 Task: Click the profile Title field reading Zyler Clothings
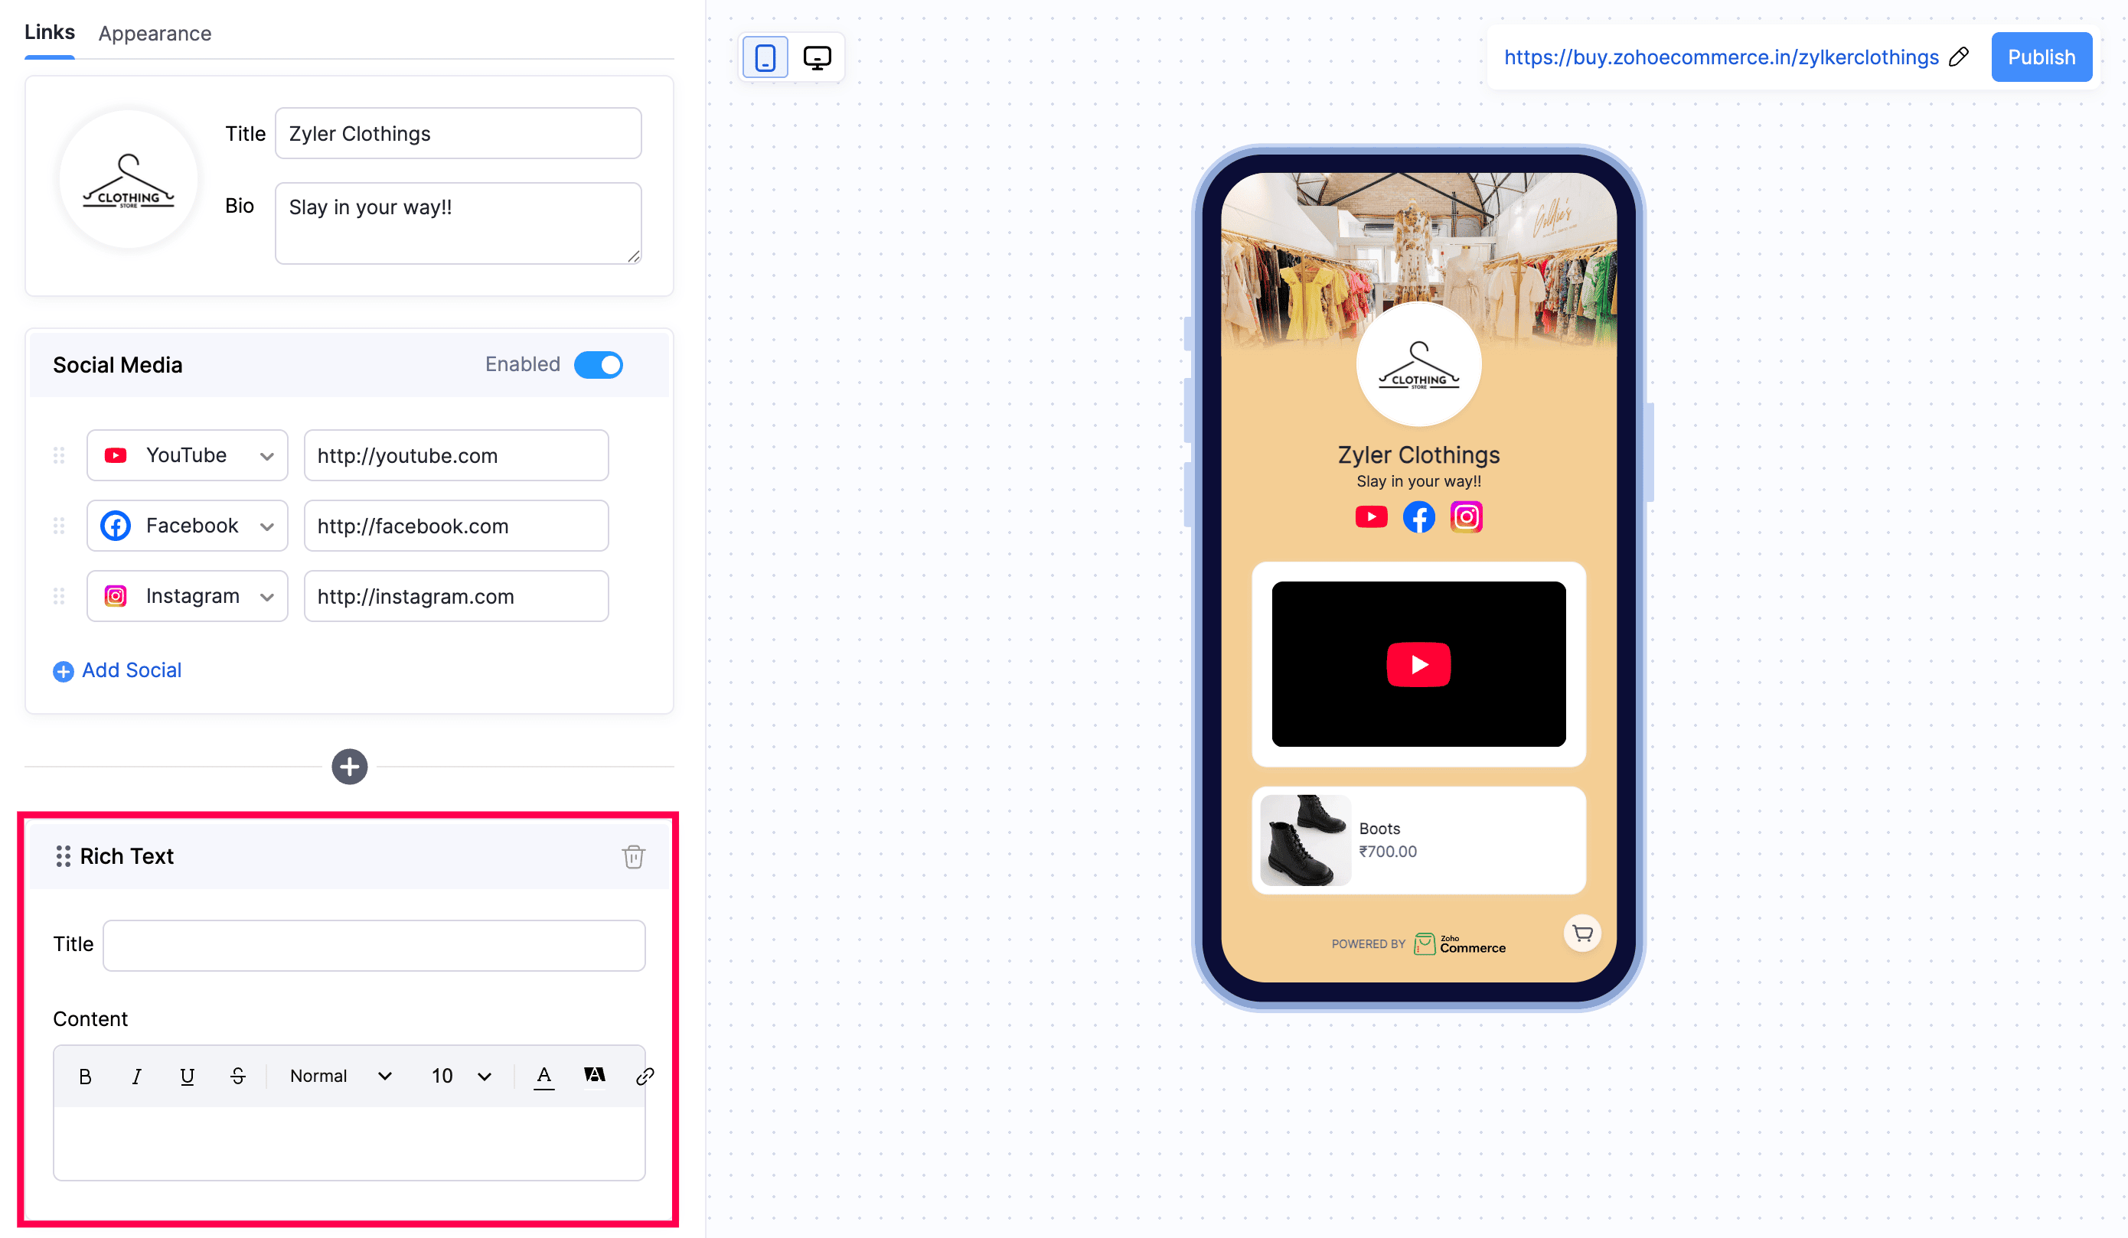[458, 133]
